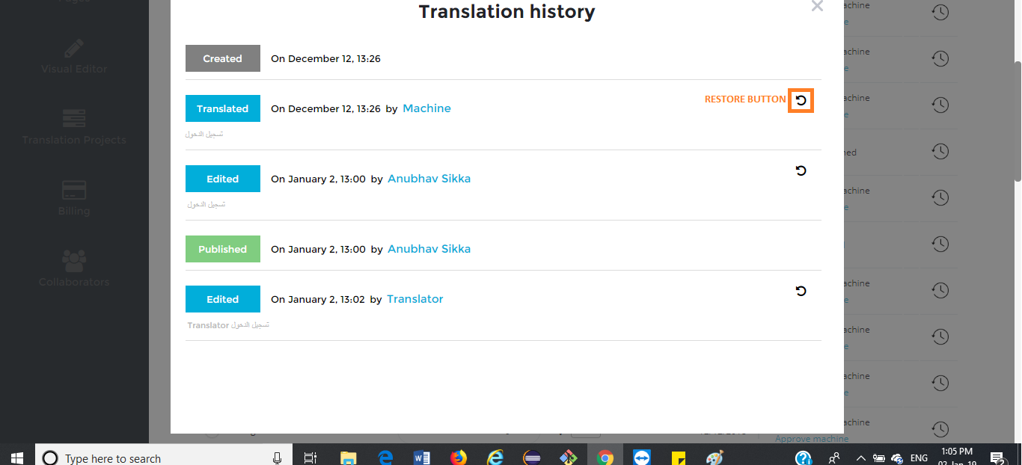Image resolution: width=1022 pixels, height=465 pixels.
Task: Open the Machine author link
Action: coord(426,108)
